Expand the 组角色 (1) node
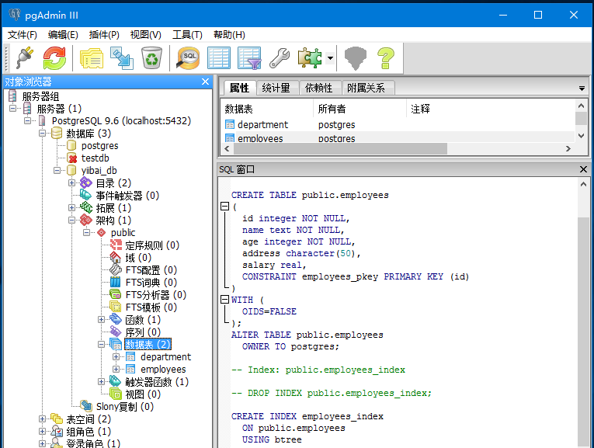 coord(43,432)
